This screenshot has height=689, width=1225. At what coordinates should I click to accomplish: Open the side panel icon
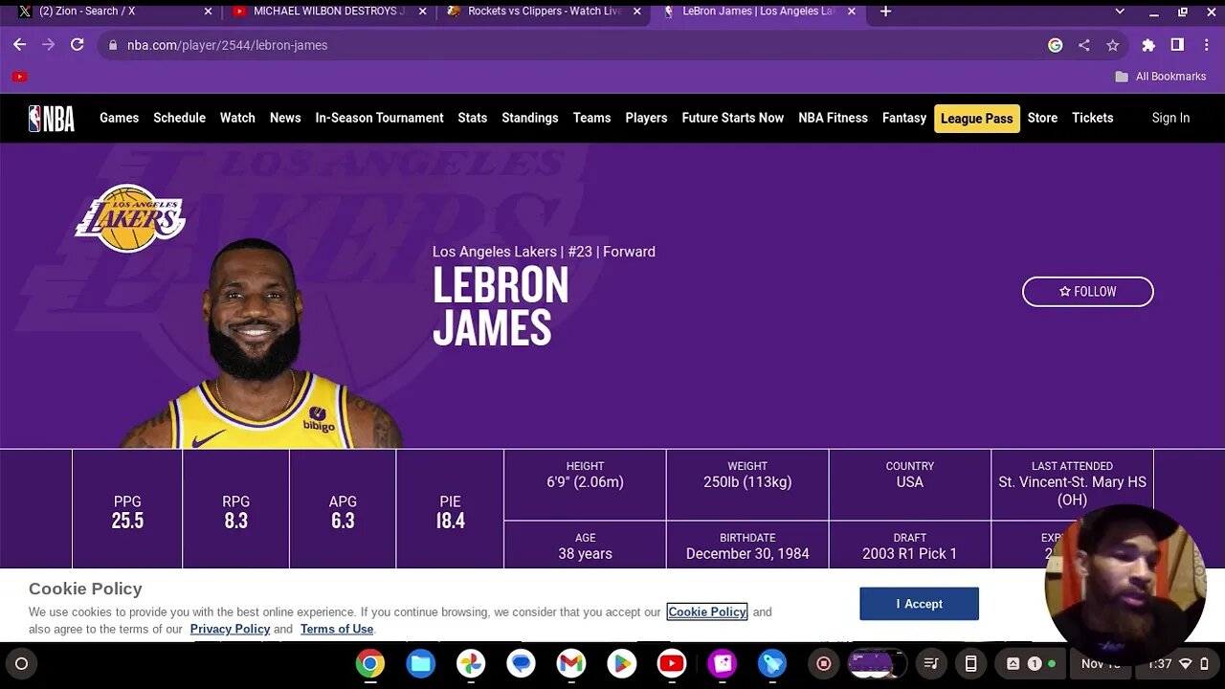click(1177, 45)
